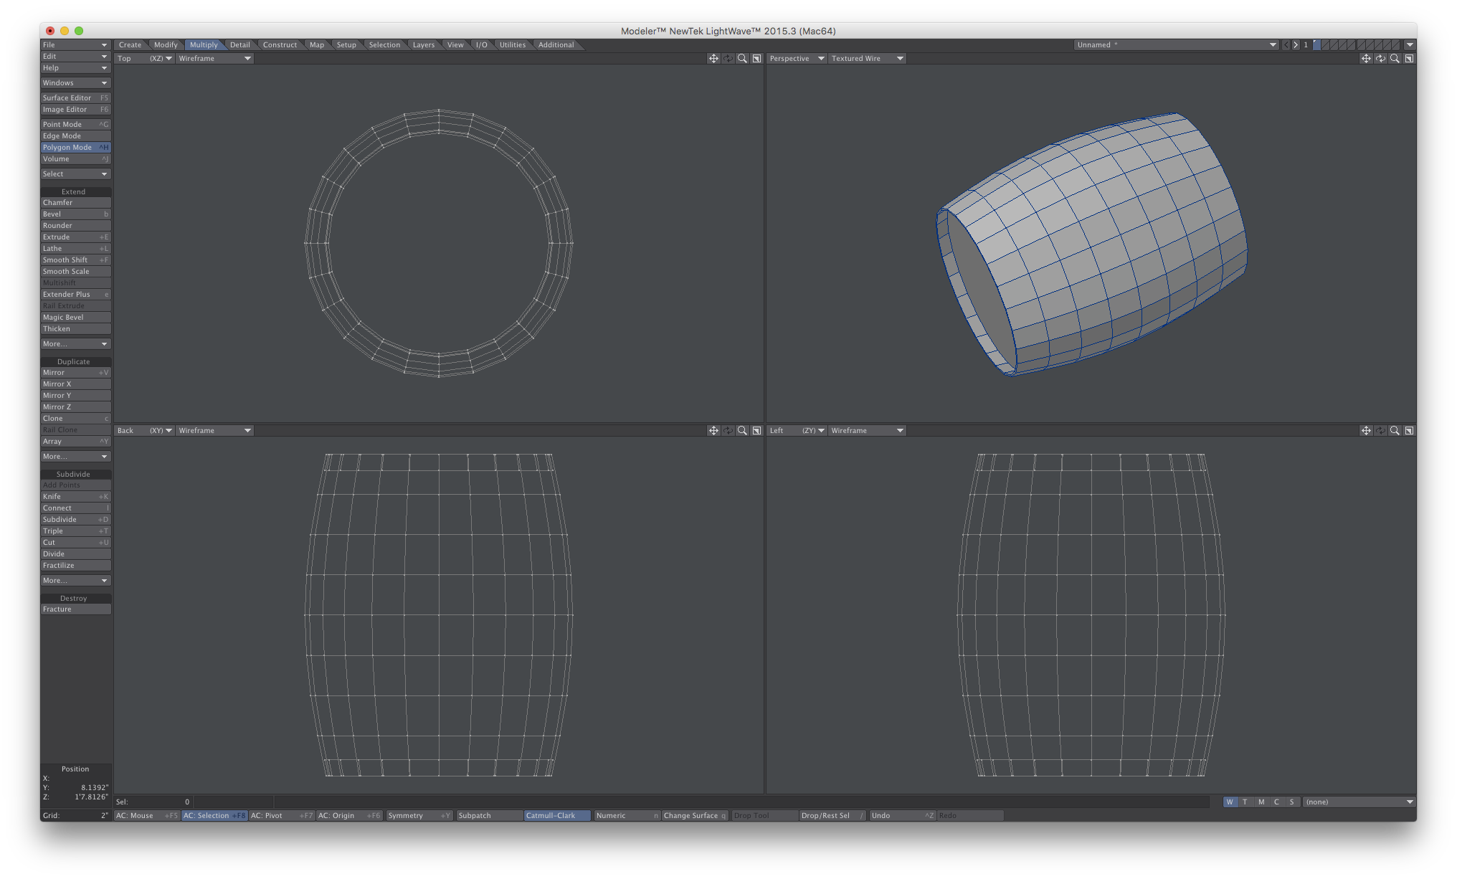The image size is (1457, 879).
Task: Maximize the Top viewport with the fullscreen icon
Action: coord(756,59)
